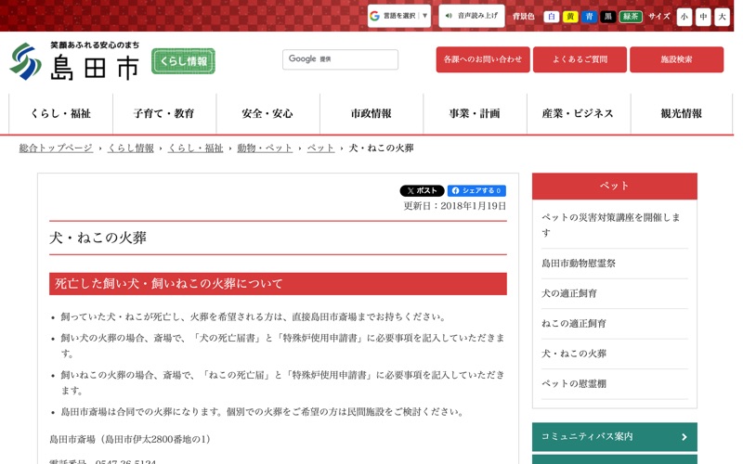Set background color to green tea (緑茶)
Viewport: 743px width, 464px height.
point(631,17)
